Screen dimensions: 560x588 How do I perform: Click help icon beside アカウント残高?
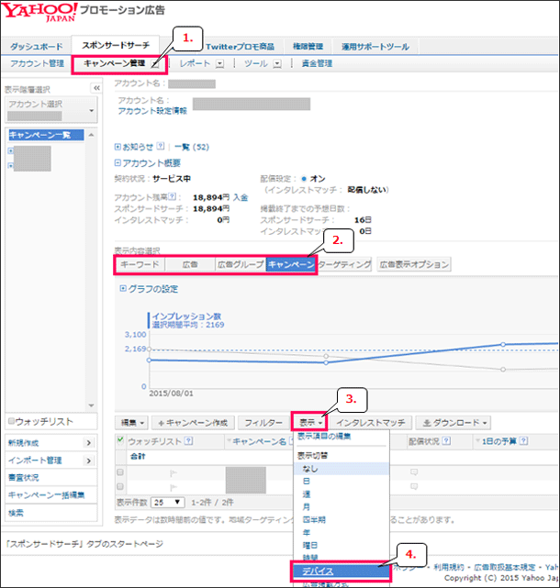[172, 196]
